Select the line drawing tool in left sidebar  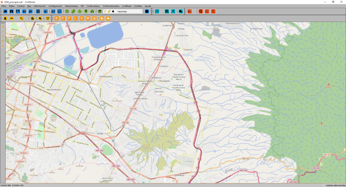(x=3, y=31)
